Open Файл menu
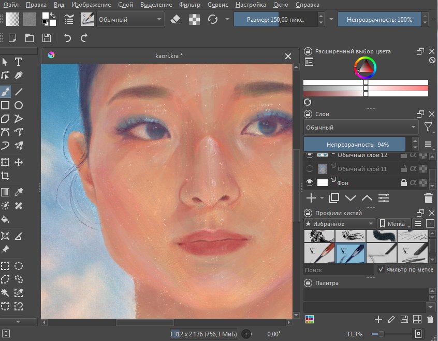 [11, 5]
